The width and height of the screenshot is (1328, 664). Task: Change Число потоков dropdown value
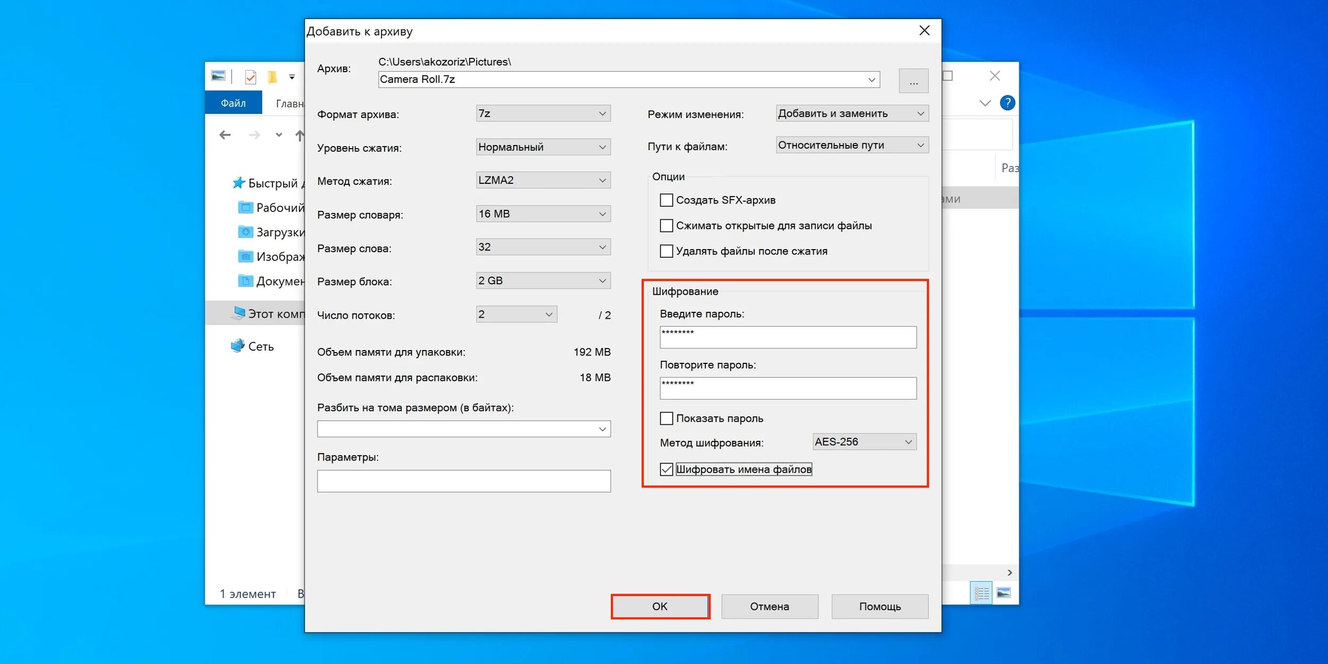coord(516,314)
